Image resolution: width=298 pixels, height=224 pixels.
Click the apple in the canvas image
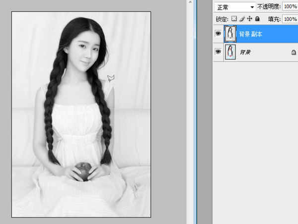(x=84, y=170)
